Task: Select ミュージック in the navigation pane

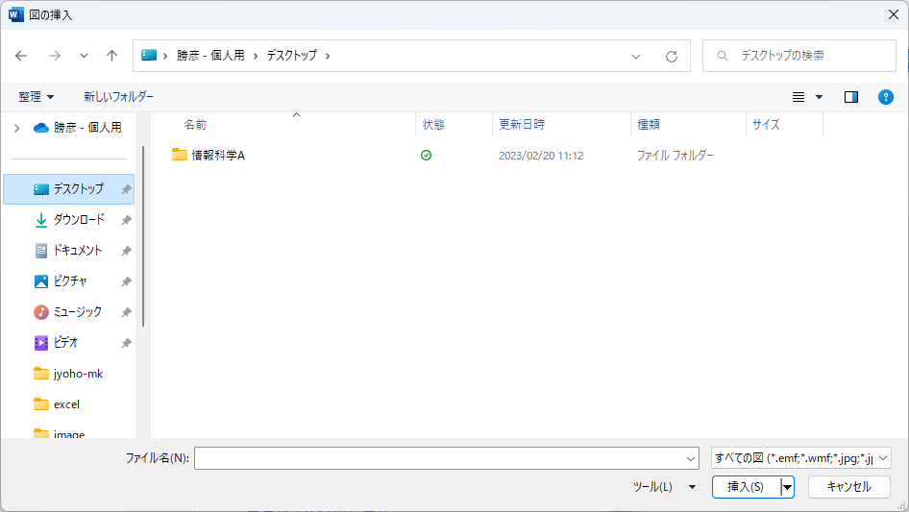Action: pos(77,312)
